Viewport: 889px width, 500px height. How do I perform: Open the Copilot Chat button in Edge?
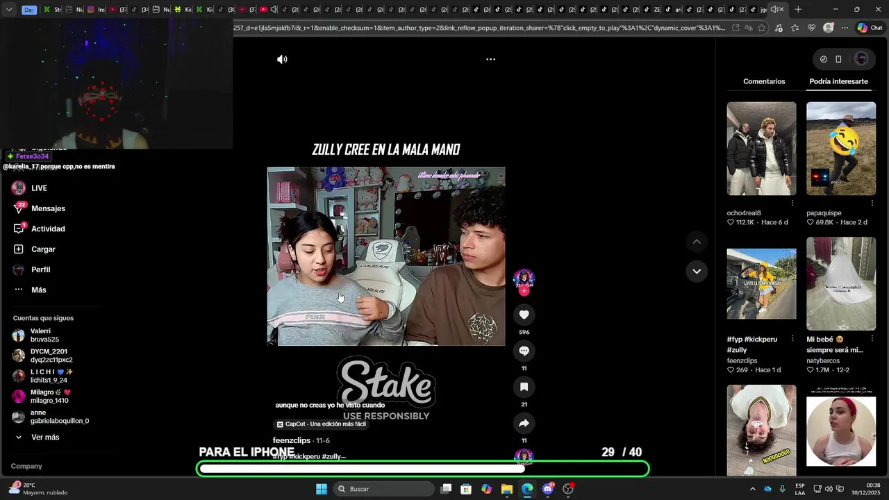click(x=870, y=28)
